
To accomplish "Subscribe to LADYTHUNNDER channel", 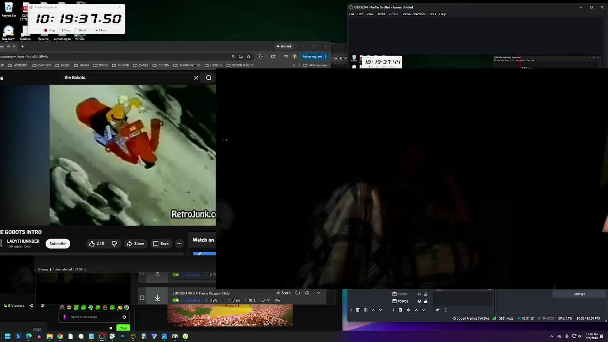I will tap(58, 244).
